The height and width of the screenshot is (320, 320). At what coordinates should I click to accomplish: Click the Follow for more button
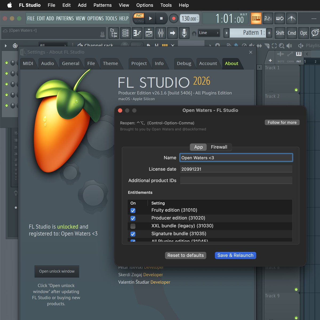click(x=282, y=122)
